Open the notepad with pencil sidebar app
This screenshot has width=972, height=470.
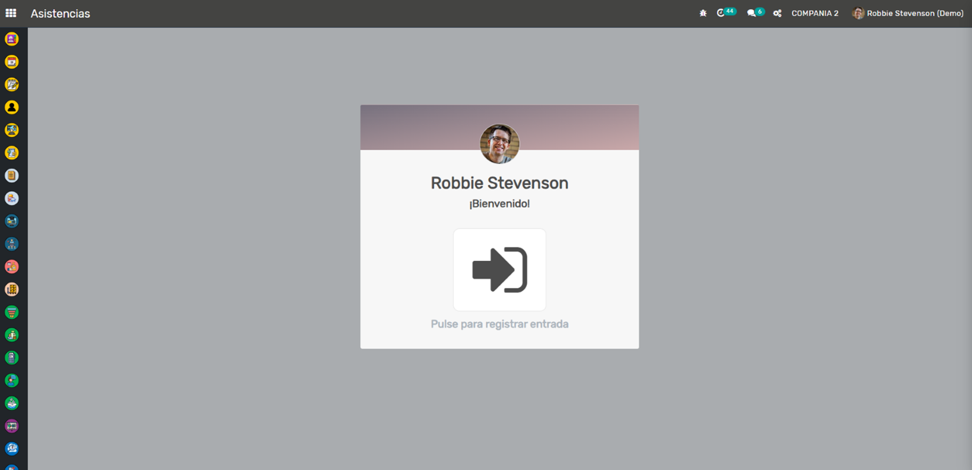[12, 84]
